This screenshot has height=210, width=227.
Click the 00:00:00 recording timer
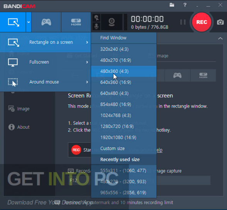[147, 19]
